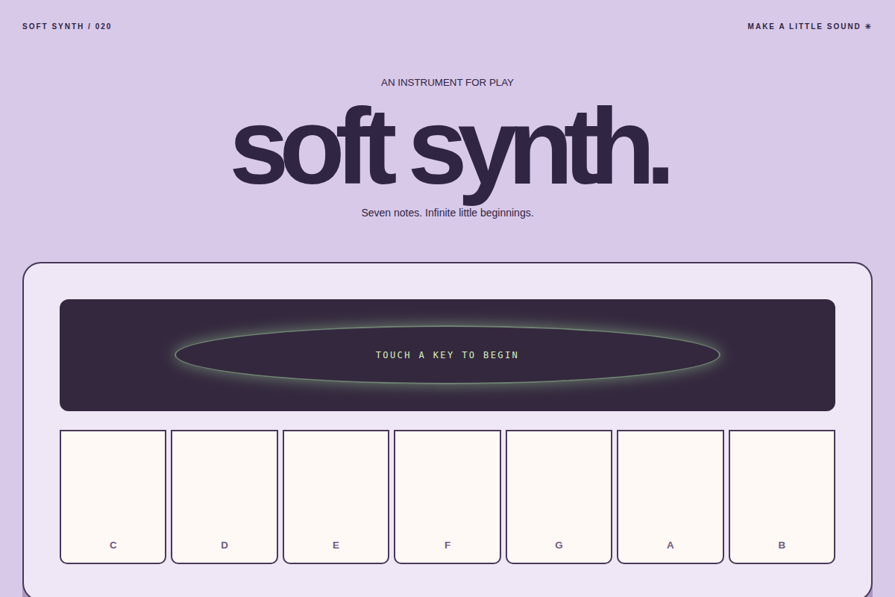Screen dimensions: 895x597
Task: Play the E key
Action: click(336, 497)
